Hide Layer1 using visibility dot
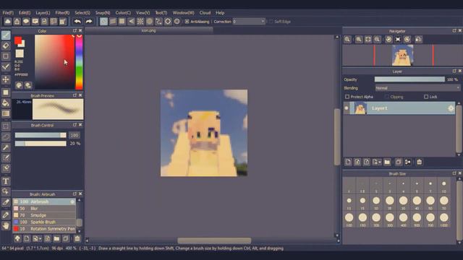This screenshot has width=463, height=260. [347, 108]
